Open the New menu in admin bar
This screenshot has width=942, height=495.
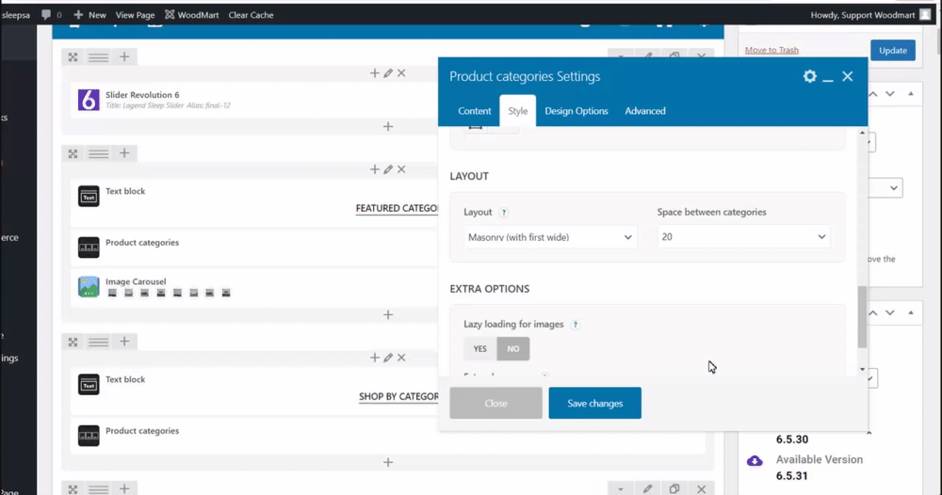(89, 14)
